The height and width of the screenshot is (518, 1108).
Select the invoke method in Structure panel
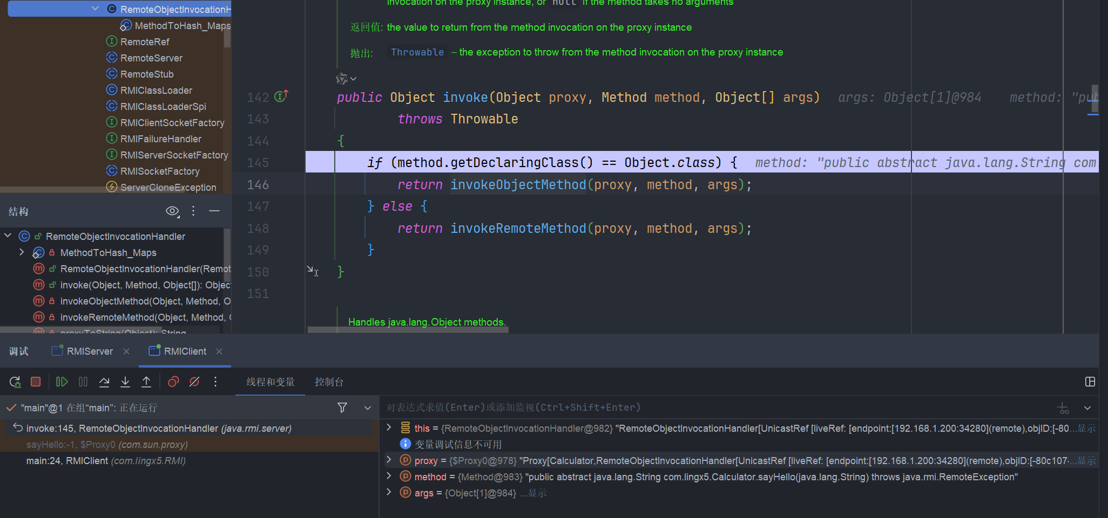click(132, 285)
